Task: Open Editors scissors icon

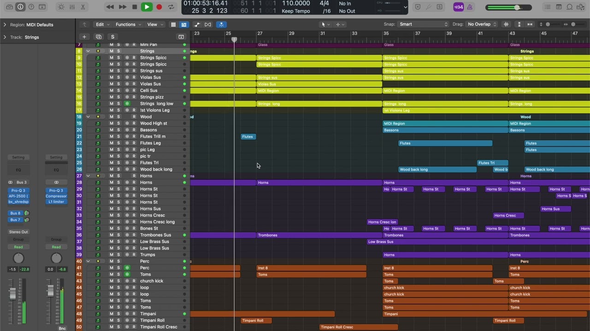Action: [x=83, y=7]
